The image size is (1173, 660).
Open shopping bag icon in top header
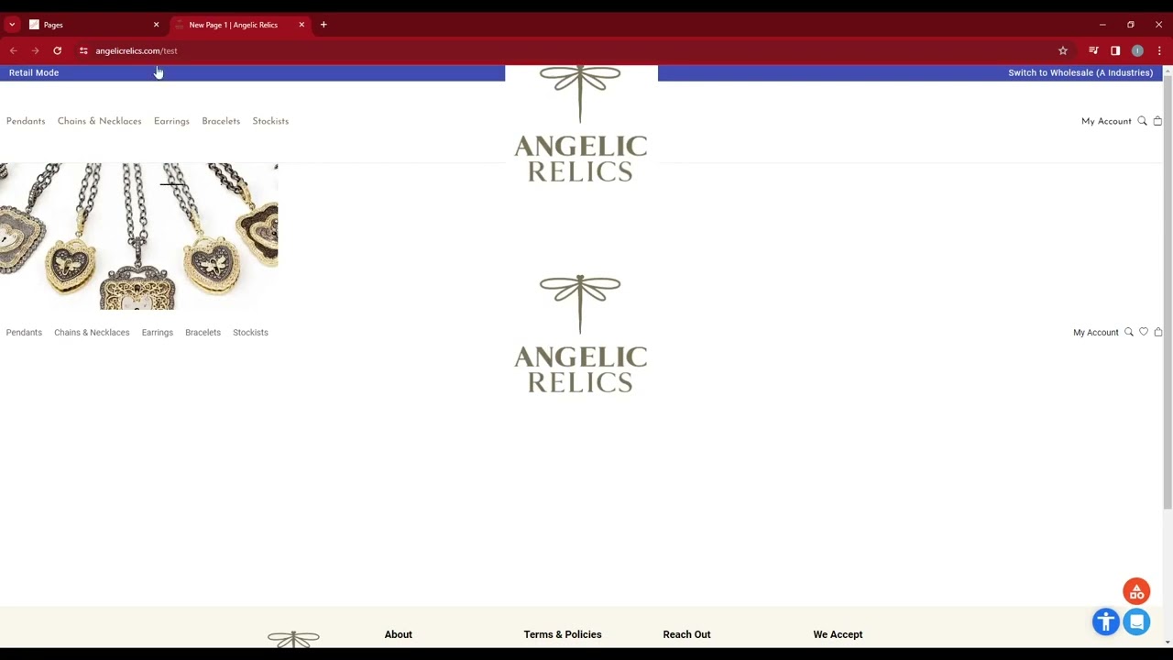[x=1157, y=121]
